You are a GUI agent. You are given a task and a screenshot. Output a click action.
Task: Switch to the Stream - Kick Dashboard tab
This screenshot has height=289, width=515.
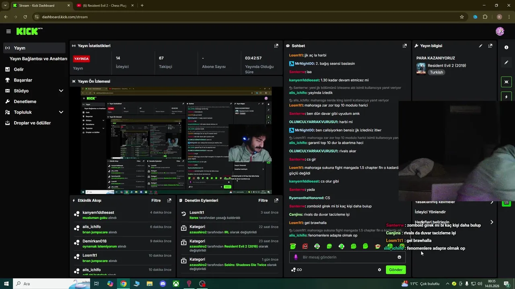(41, 6)
